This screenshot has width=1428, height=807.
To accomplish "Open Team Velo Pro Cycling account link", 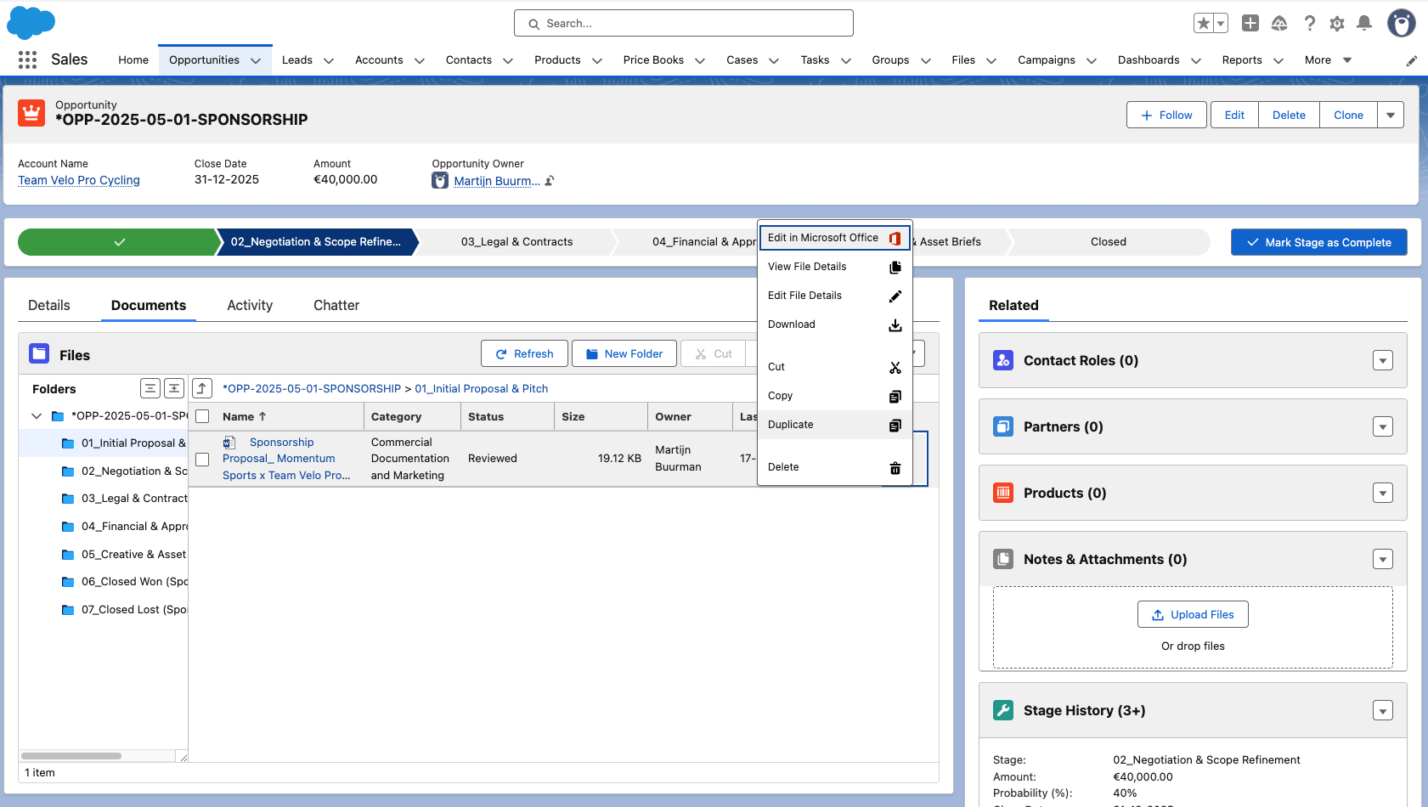I will (79, 180).
